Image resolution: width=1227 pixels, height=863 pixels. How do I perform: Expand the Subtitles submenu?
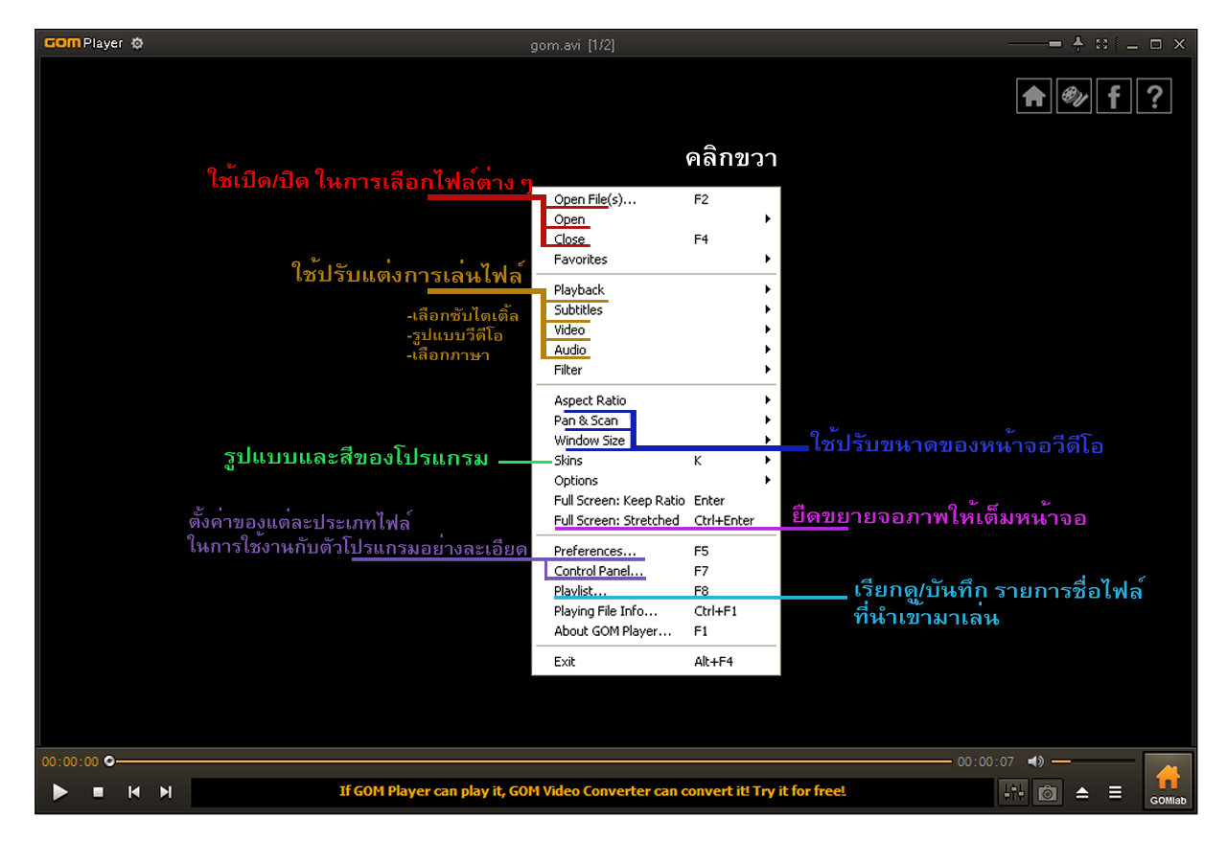[x=656, y=309]
